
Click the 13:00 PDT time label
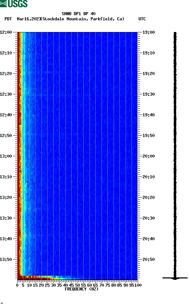coord(6,156)
